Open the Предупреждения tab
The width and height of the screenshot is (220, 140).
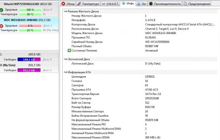pyautogui.click(x=197, y=4)
